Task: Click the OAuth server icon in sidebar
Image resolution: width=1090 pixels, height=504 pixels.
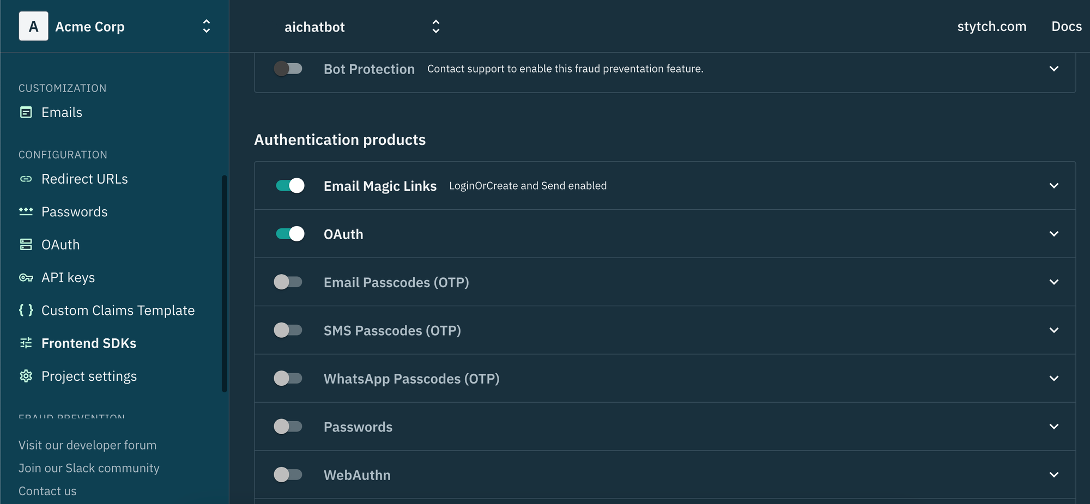Action: coord(26,245)
